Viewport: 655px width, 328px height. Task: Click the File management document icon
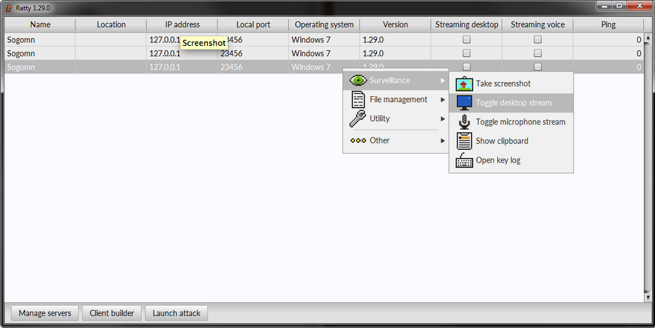pyautogui.click(x=358, y=100)
